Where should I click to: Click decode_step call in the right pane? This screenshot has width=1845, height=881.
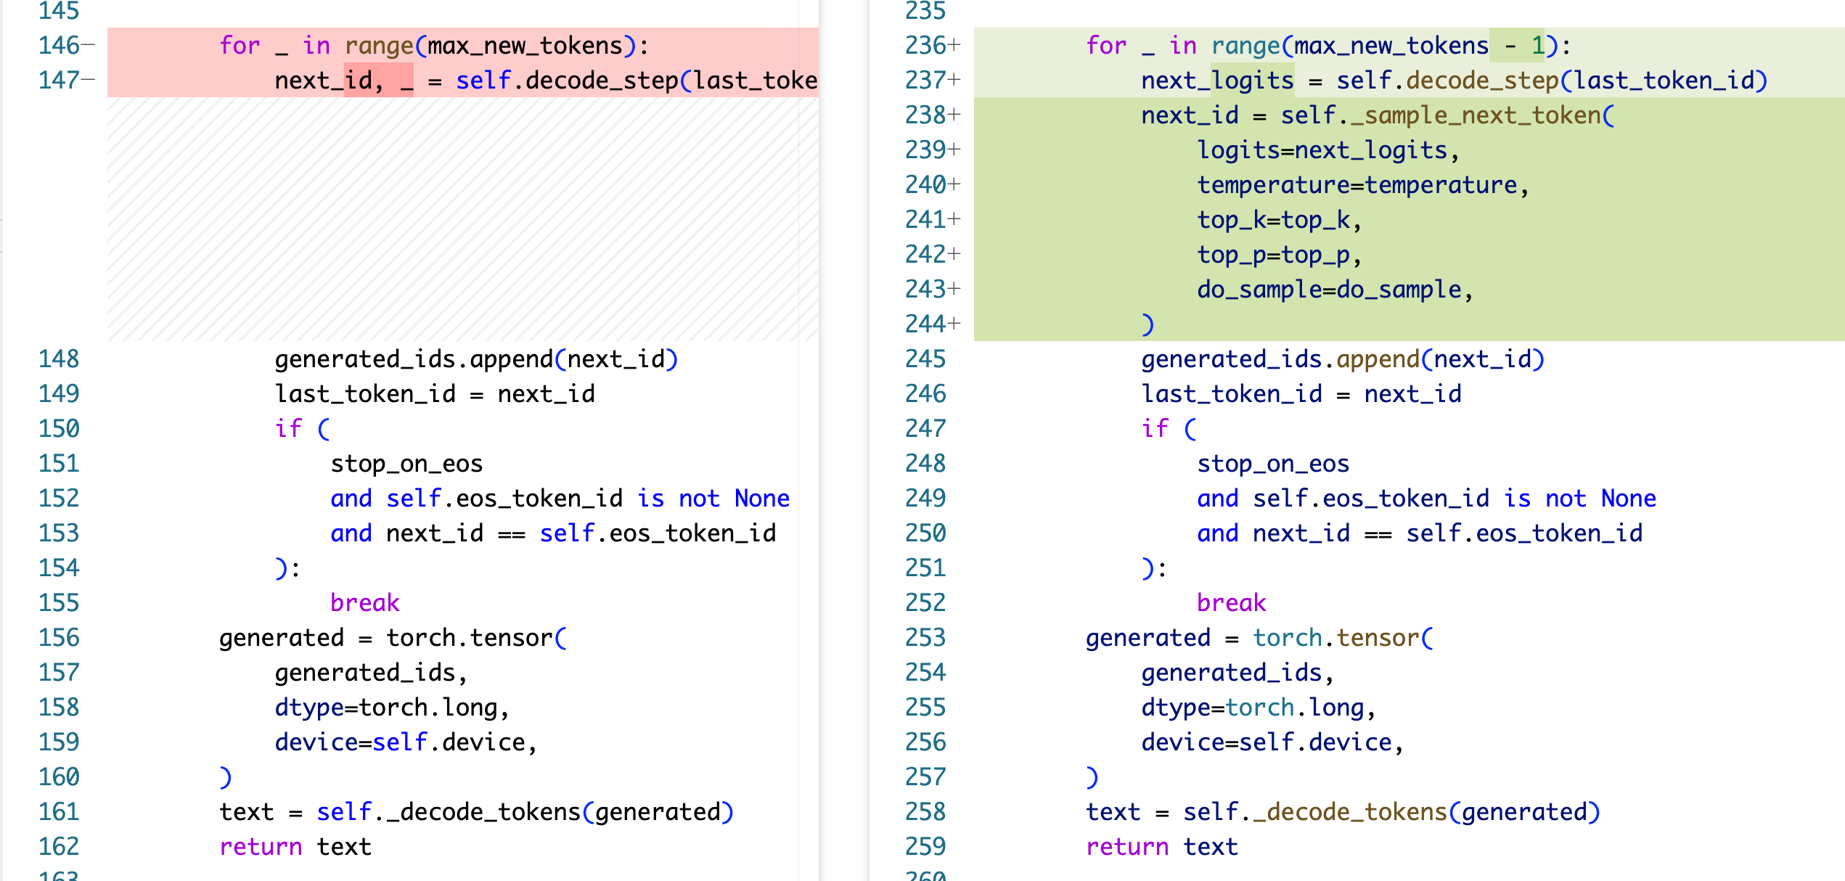(1482, 80)
